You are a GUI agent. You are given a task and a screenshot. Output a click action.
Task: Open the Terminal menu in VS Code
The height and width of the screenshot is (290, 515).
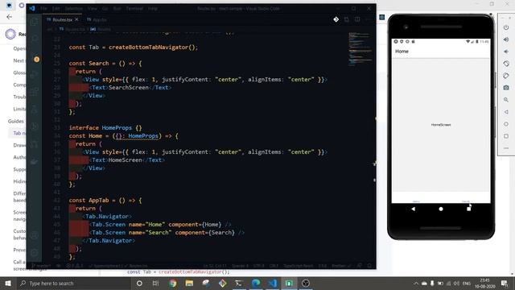134,9
